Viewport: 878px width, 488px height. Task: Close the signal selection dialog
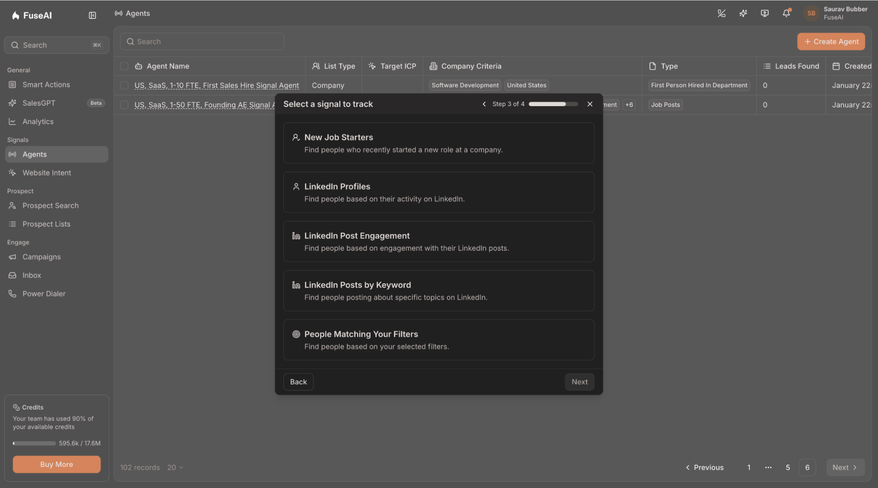click(589, 104)
